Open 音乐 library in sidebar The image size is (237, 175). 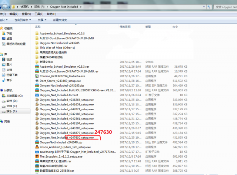tap(7, 80)
